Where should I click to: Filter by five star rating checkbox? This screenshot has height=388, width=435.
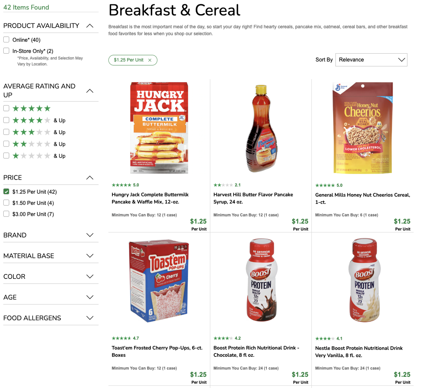[x=7, y=108]
